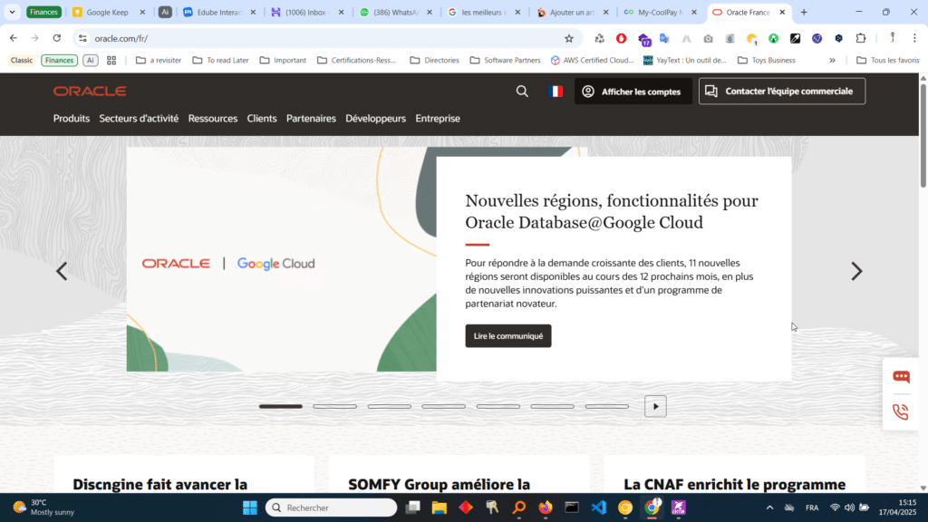Screen dimensions: 928x522
Task: Open the Chrome three-dot menu
Action: (x=914, y=38)
